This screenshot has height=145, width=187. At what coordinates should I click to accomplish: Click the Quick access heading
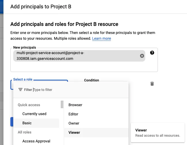[29, 105]
